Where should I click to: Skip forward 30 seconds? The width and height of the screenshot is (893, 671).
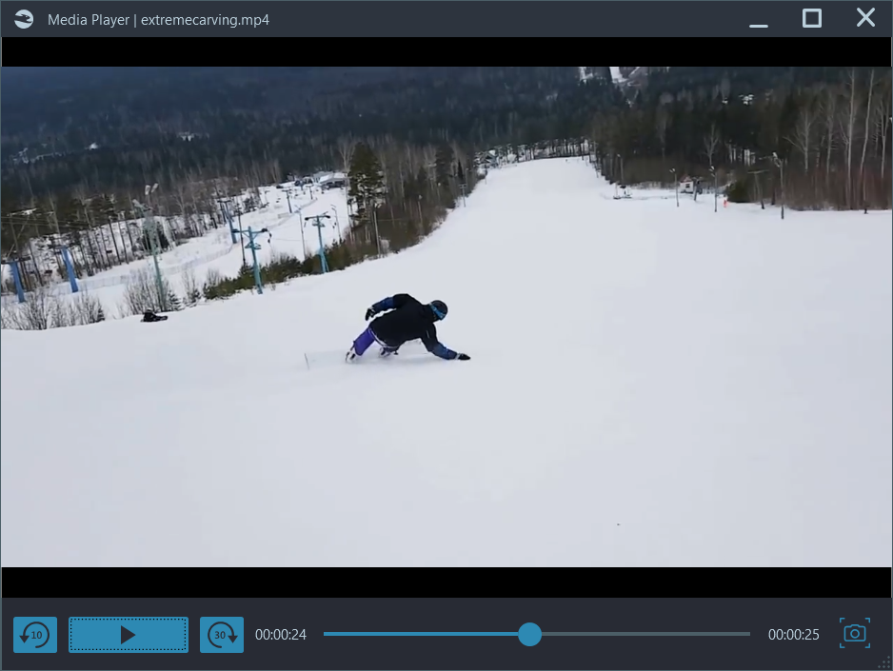[222, 634]
